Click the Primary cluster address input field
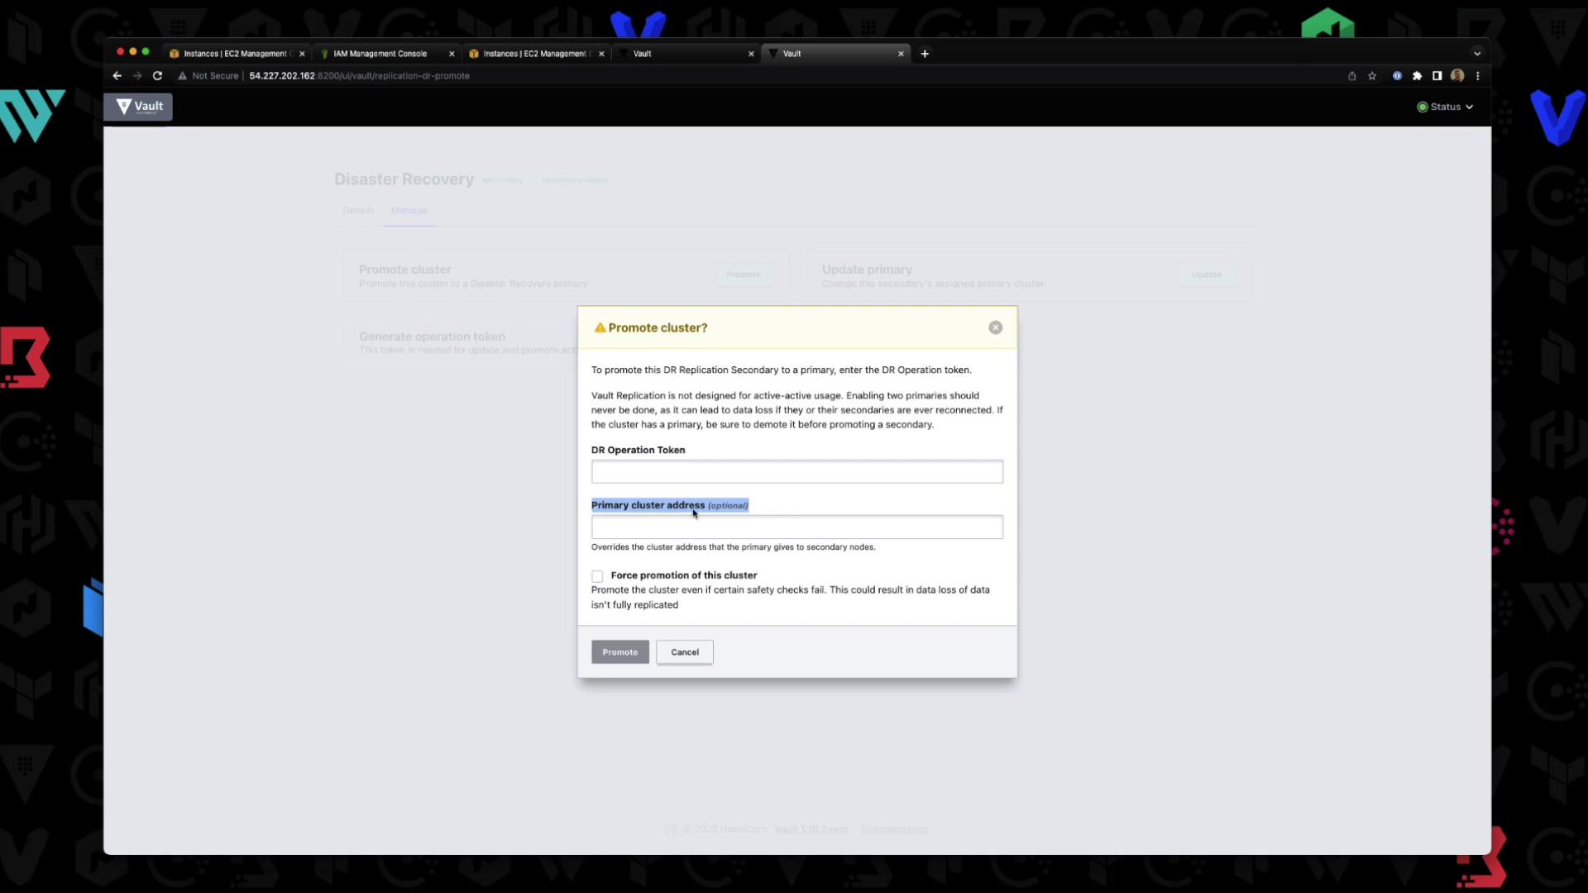 796,528
